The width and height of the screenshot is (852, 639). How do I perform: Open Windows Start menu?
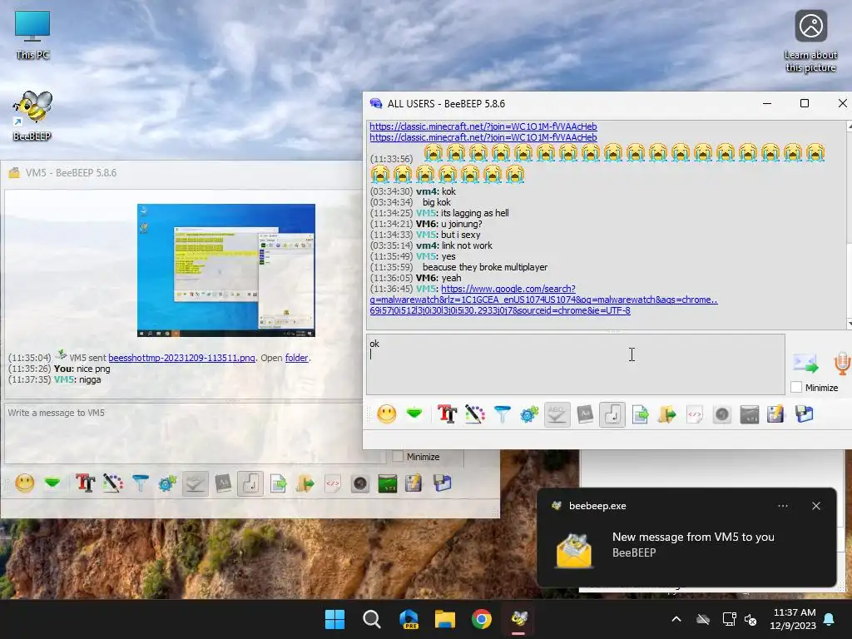pos(334,619)
